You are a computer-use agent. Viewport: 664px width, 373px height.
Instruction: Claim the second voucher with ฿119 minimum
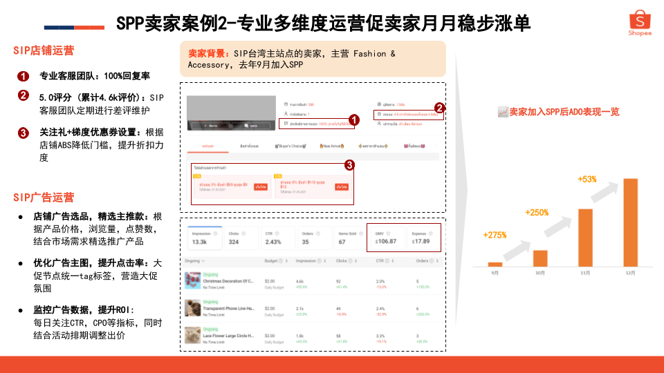341,187
